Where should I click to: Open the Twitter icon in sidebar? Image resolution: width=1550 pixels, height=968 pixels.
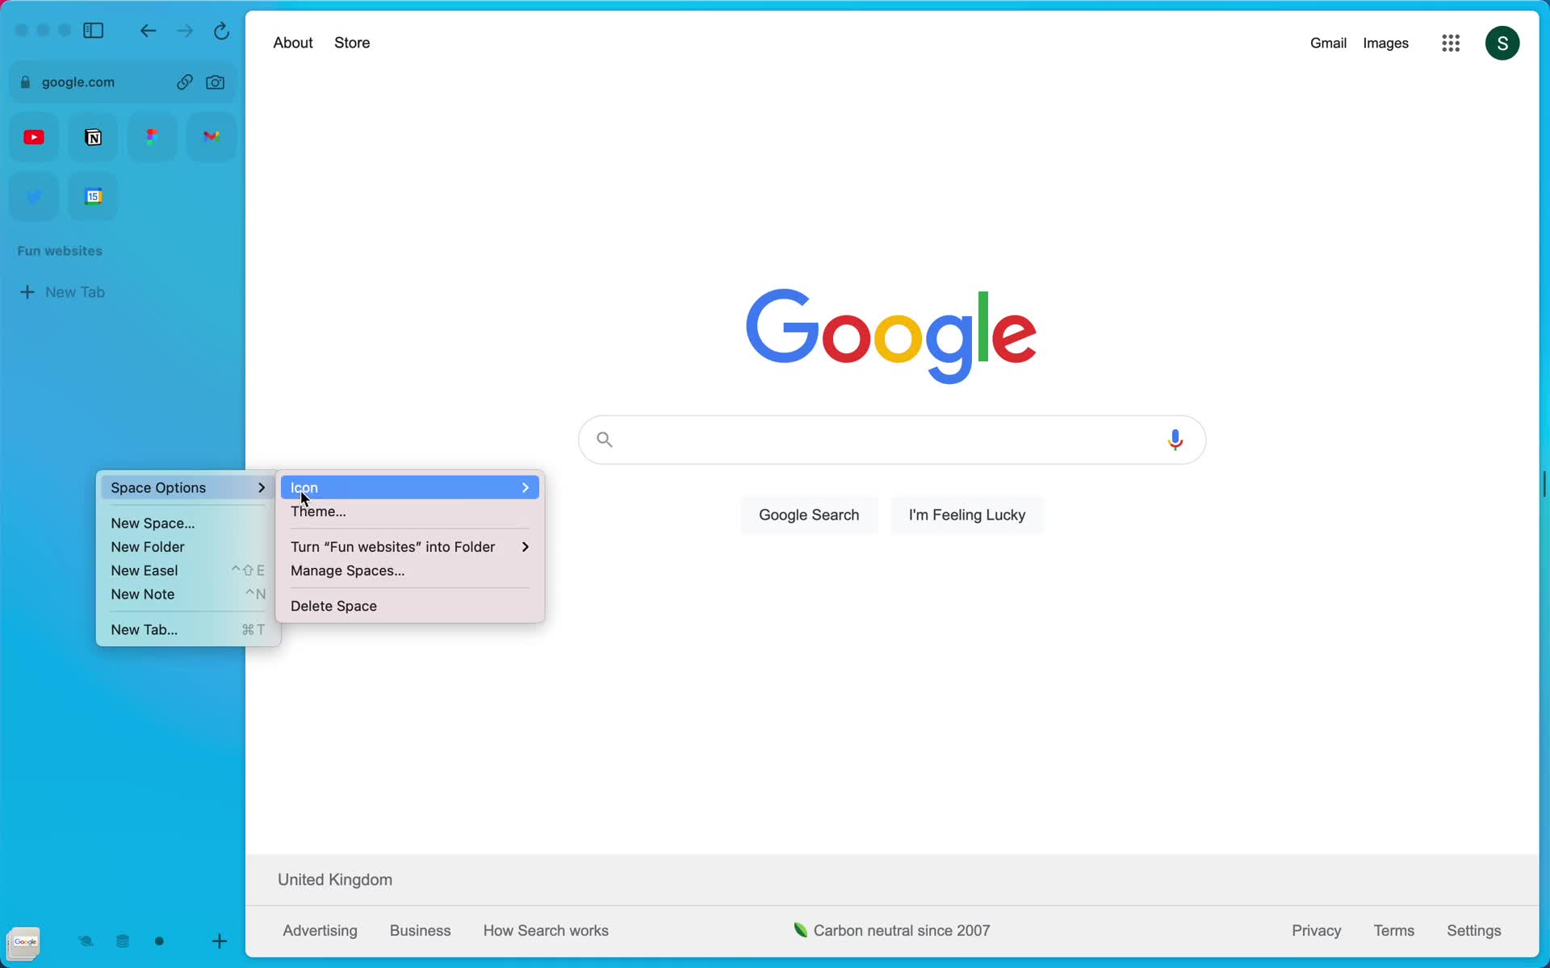[33, 196]
